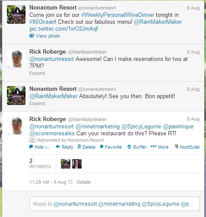Image resolution: width=206 pixels, height=217 pixels.
Task: Open the More options ellipsis
Action: point(153,147)
